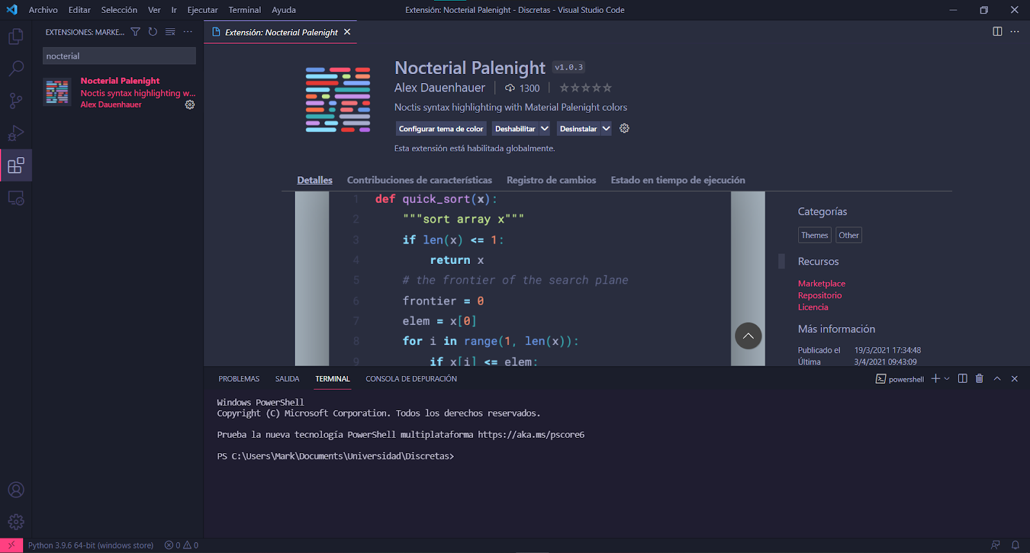
Task: Split the editor to the right
Action: point(997,32)
